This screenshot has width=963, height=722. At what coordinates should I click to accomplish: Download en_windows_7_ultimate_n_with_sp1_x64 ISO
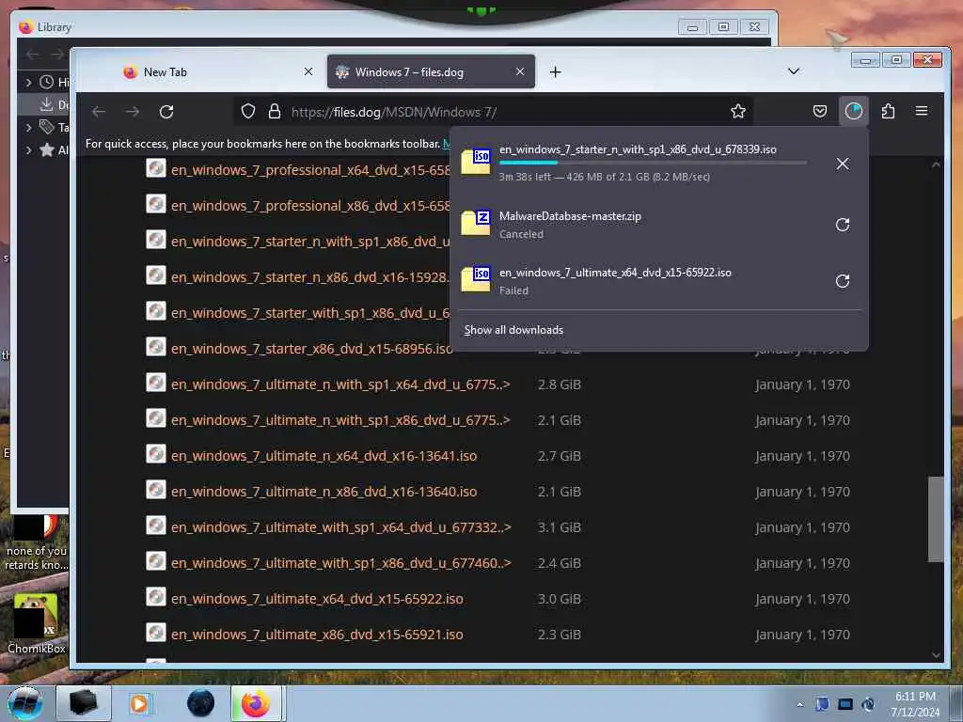tap(340, 385)
